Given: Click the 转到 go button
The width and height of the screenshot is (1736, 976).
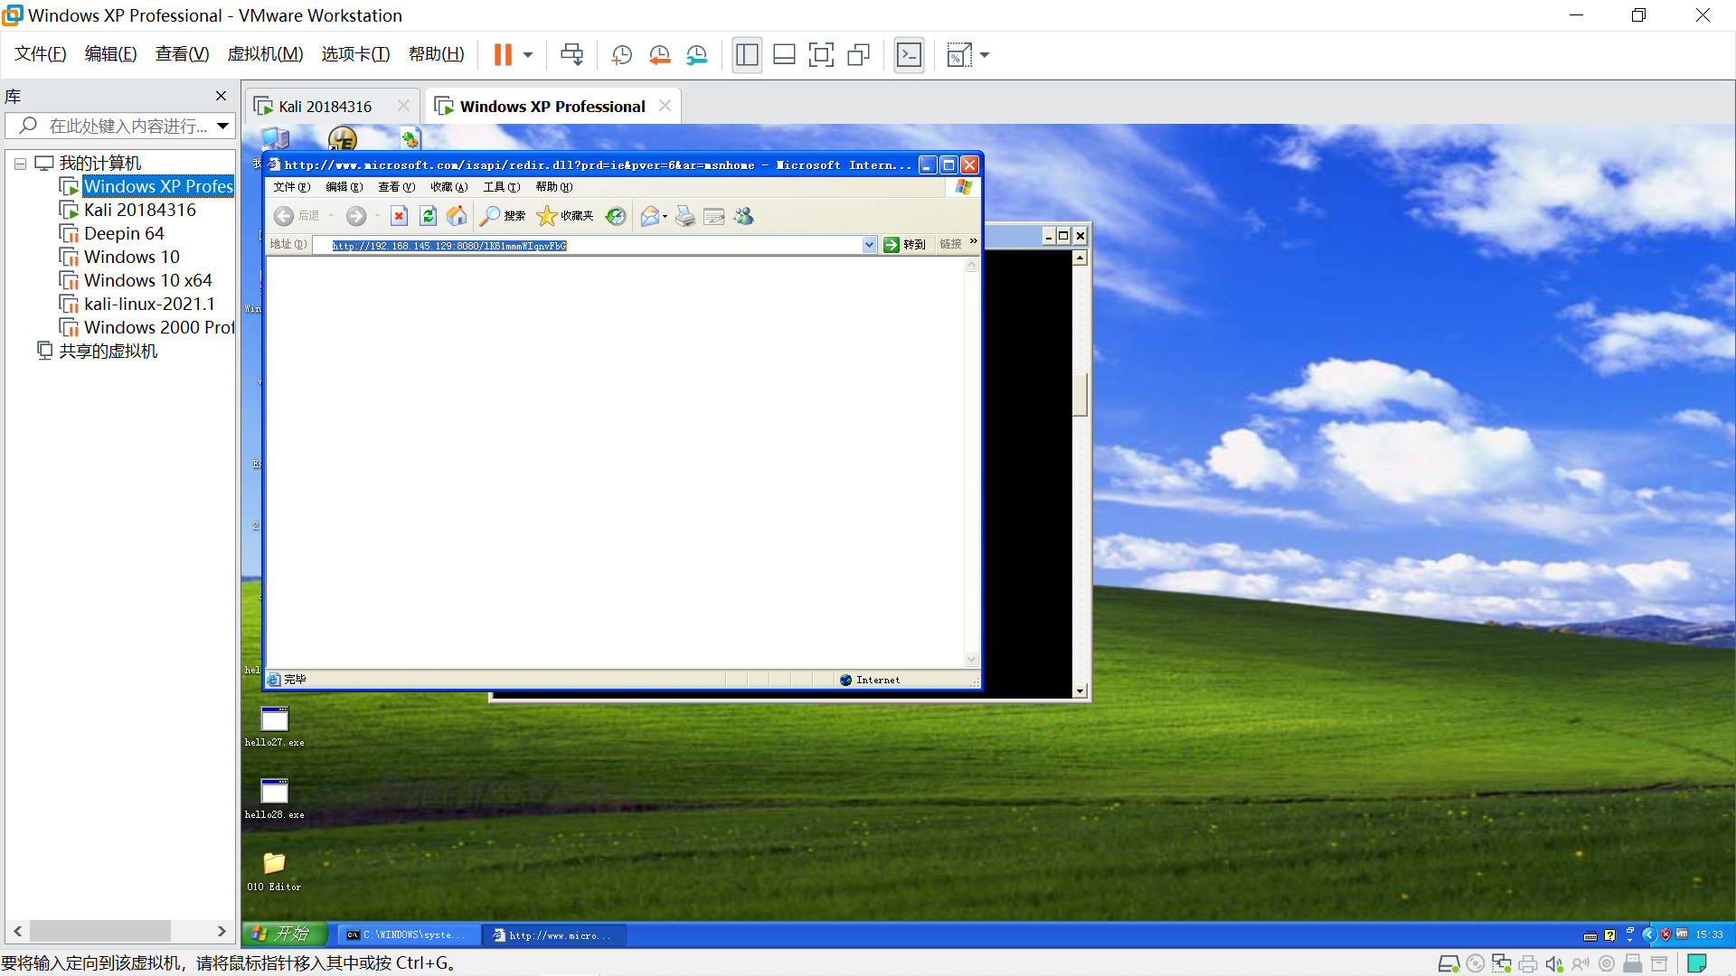Looking at the screenshot, I should (x=904, y=245).
